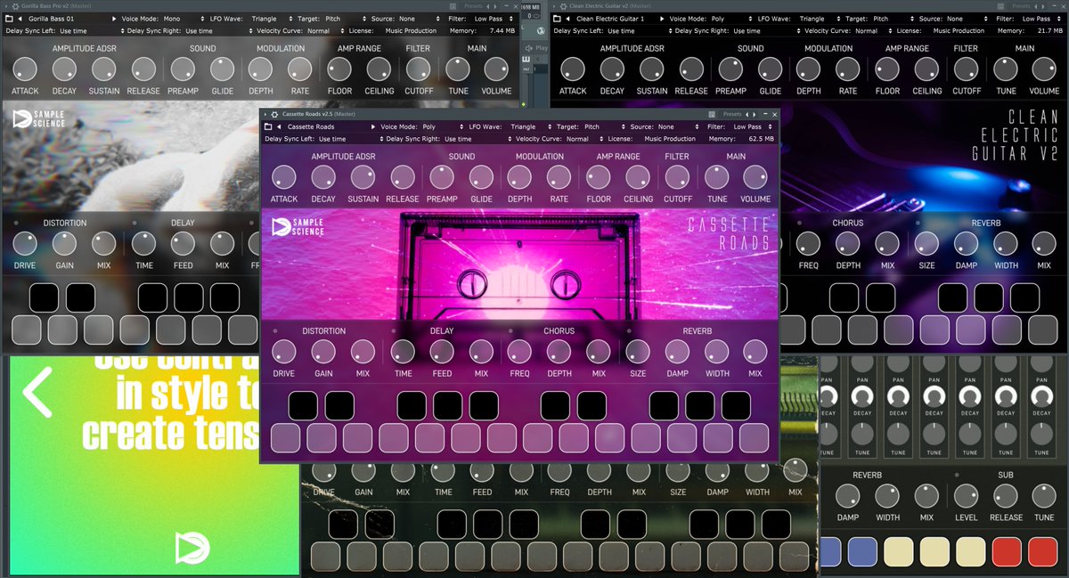Click the piano keys icon below Play
The width and height of the screenshot is (1069, 578).
526,61
